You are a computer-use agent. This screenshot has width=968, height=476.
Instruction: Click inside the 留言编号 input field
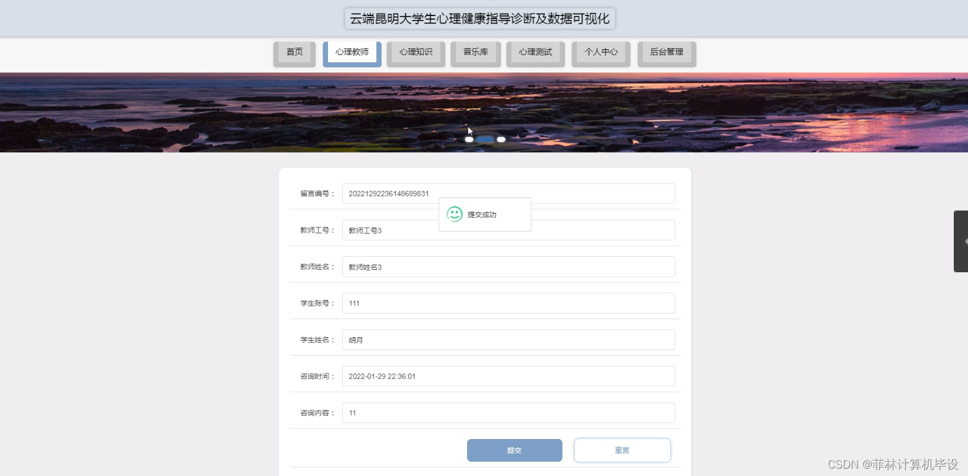pos(508,193)
